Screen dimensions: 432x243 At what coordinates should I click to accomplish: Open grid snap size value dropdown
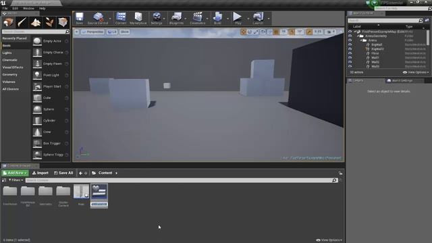(x=283, y=32)
